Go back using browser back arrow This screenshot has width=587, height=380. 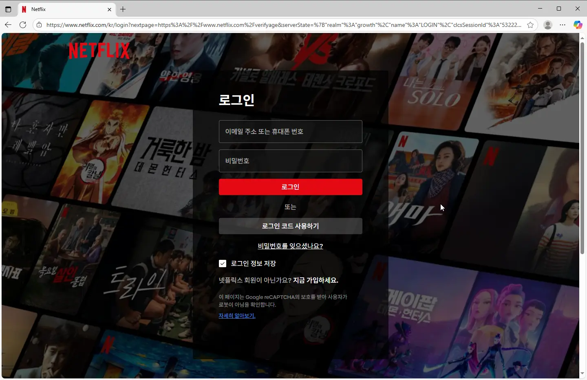pos(8,25)
